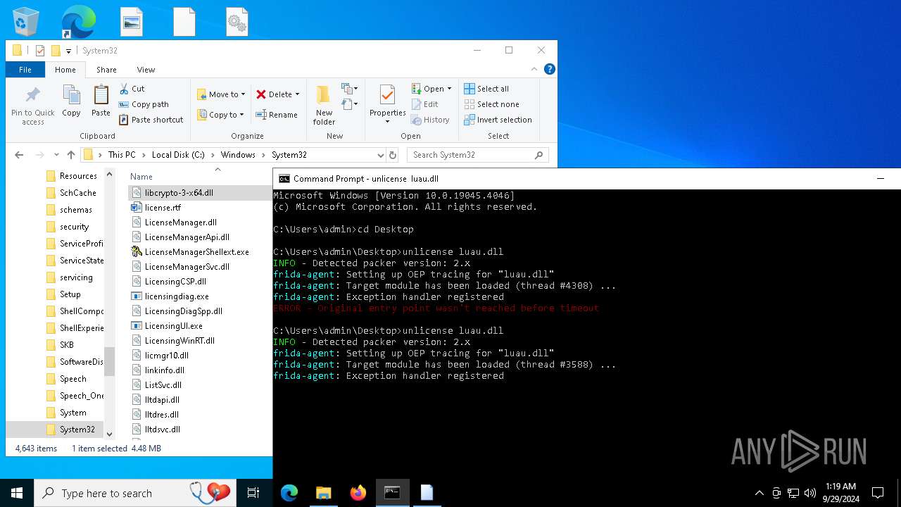This screenshot has width=901, height=507.
Task: Click Paste shortcut in ribbon
Action: pyautogui.click(x=151, y=120)
